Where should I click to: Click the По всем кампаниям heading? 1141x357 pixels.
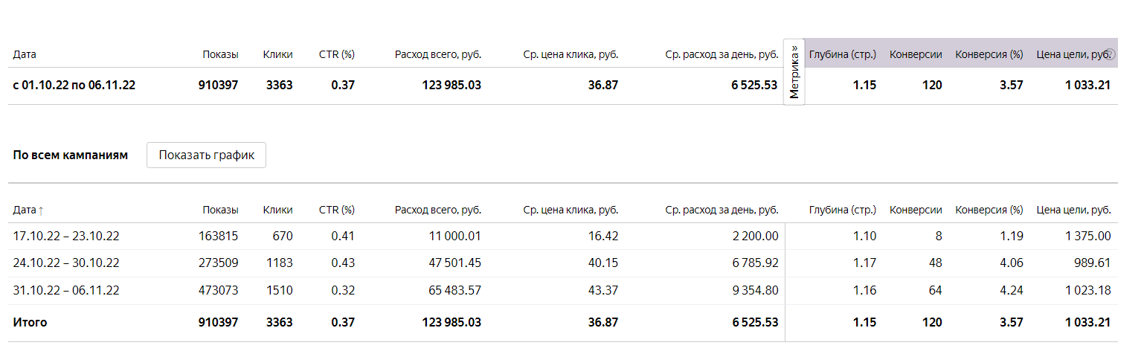71,155
